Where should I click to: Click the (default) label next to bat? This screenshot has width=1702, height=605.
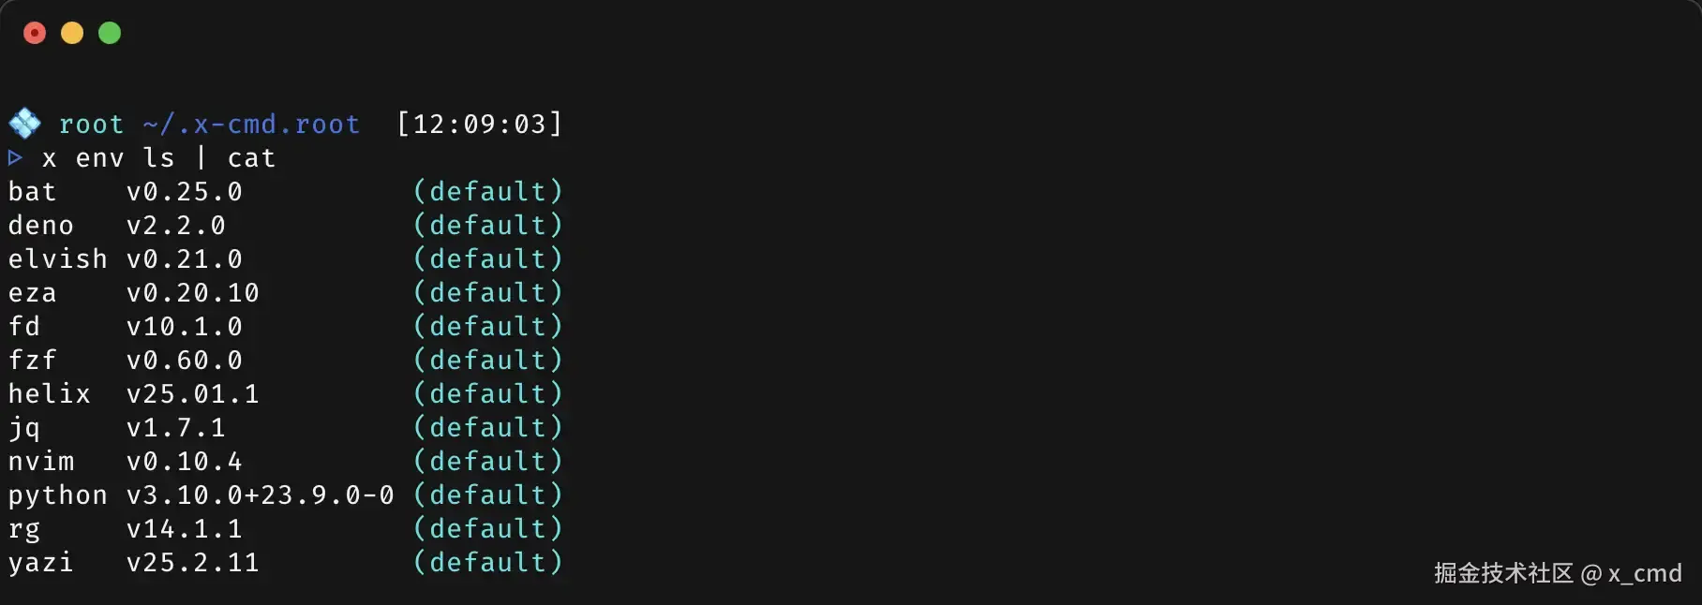(x=487, y=191)
